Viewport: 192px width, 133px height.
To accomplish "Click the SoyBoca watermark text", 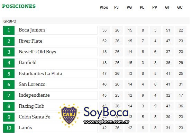I will pyautogui.click(x=106, y=113).
